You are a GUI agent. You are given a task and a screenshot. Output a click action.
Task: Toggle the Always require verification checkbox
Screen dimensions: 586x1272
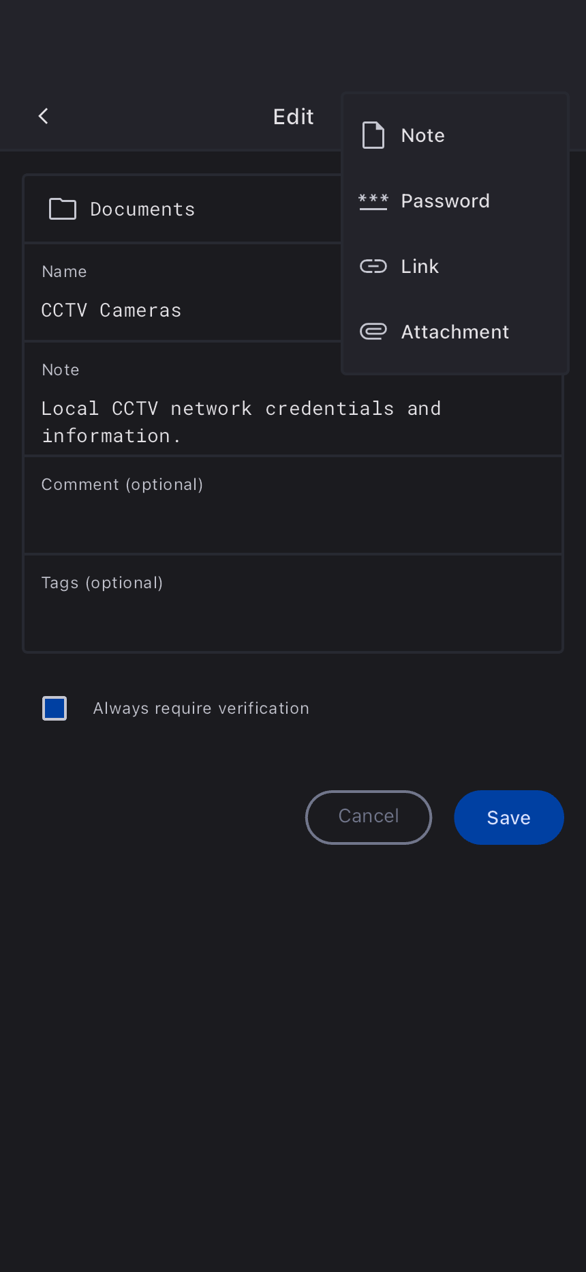point(55,708)
